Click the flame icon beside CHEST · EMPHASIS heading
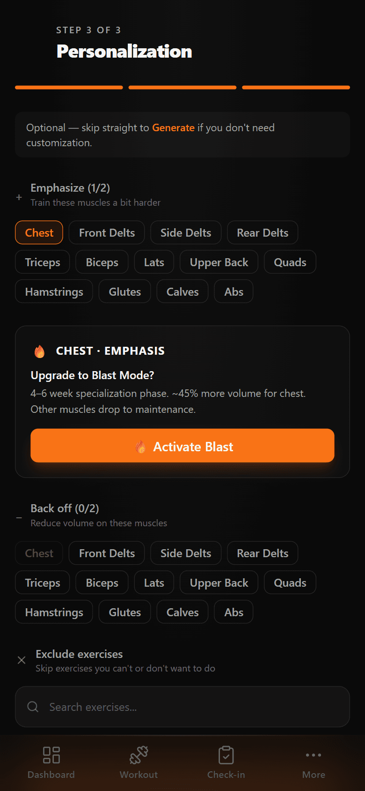 [40, 350]
